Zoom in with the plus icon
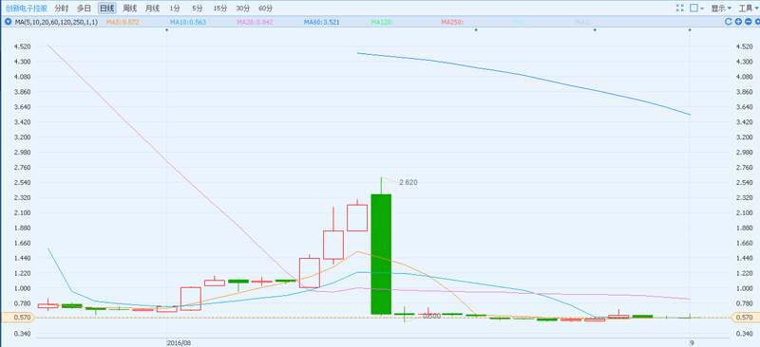The image size is (760, 347). pyautogui.click(x=738, y=21)
